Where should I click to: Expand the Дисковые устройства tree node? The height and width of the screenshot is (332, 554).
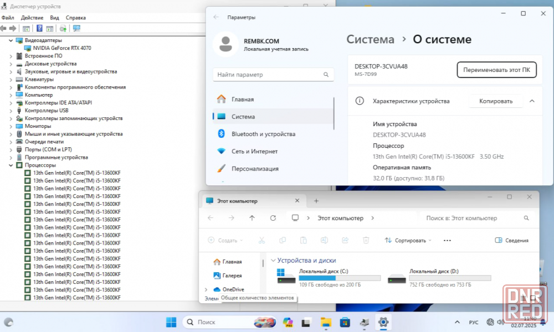(11, 64)
